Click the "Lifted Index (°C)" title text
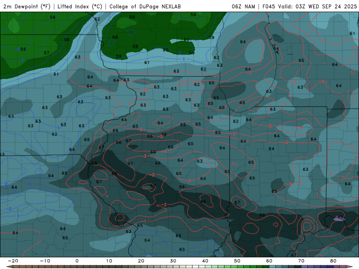This screenshot has height=269, width=359. pyautogui.click(x=80, y=6)
